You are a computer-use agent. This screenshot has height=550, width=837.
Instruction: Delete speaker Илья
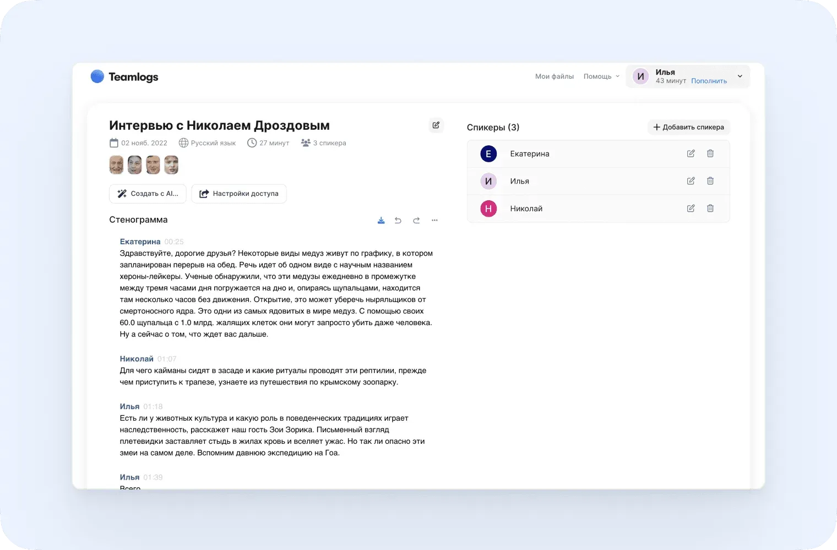coord(710,181)
